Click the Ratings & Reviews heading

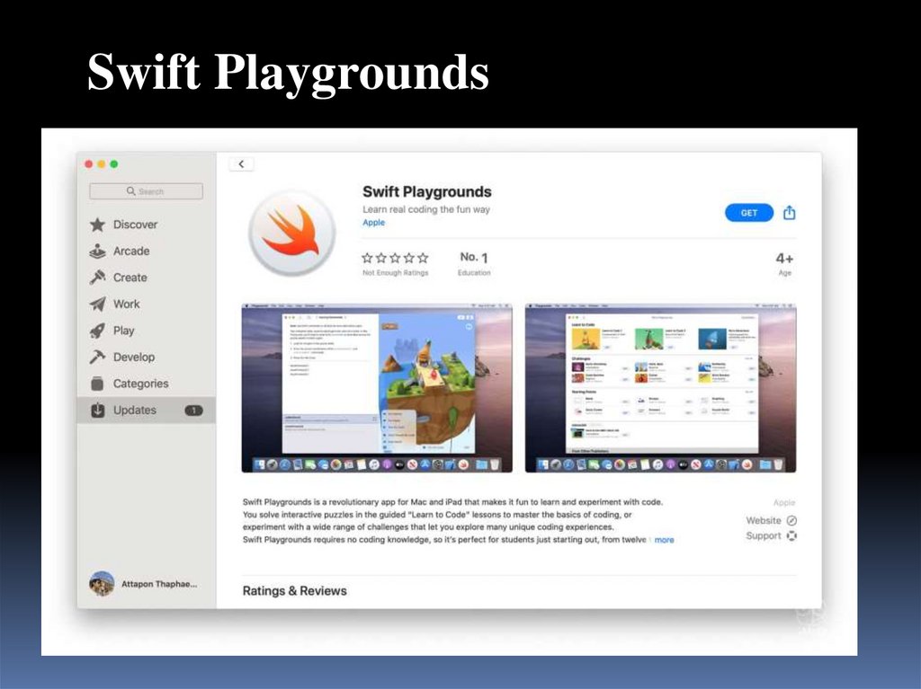click(295, 591)
